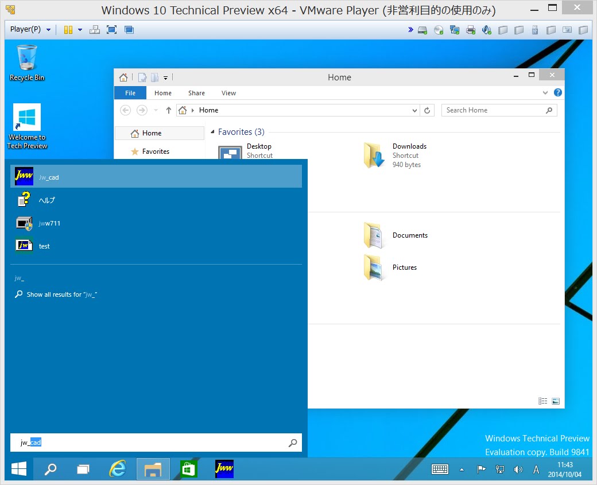Click the magnifier icon in search box
This screenshot has height=485, width=597.
point(292,443)
